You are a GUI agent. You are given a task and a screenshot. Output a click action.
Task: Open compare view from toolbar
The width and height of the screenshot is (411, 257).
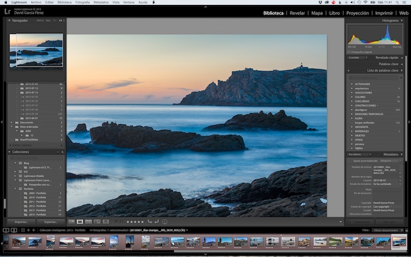point(88,221)
